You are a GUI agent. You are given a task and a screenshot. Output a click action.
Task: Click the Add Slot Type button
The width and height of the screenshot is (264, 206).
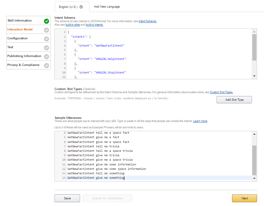coord(234,100)
